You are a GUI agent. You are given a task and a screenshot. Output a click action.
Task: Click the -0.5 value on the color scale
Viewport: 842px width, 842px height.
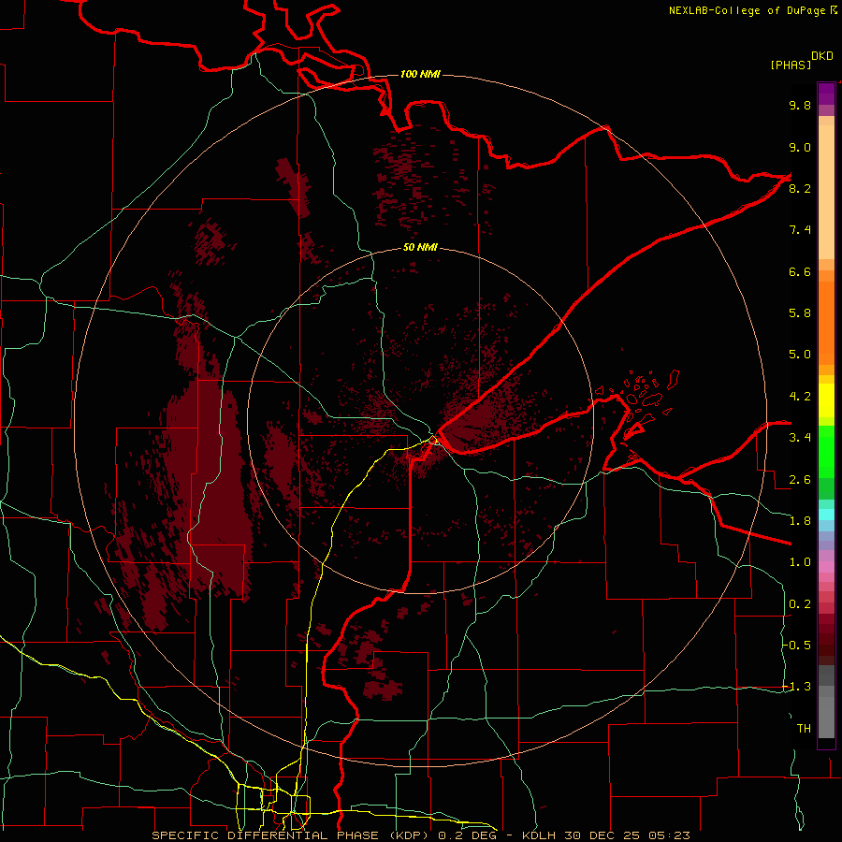pyautogui.click(x=797, y=646)
